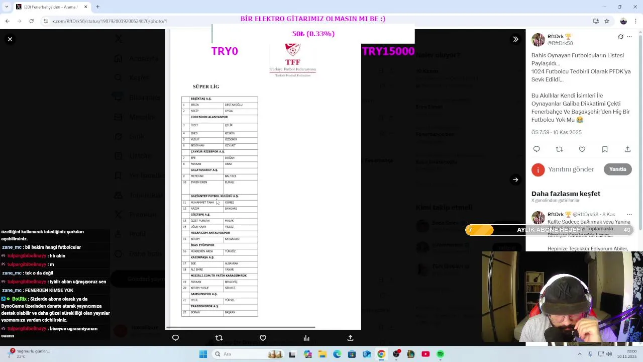Retweet icon below the photo
The width and height of the screenshot is (643, 362).
tap(219, 338)
